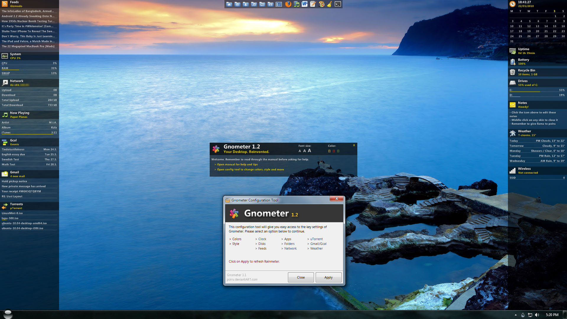Select the Weather configuration option
The height and width of the screenshot is (319, 567).
pos(316,248)
